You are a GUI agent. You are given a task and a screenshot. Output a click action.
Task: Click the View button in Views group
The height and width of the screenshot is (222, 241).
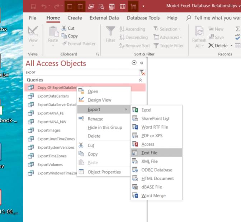(33, 36)
